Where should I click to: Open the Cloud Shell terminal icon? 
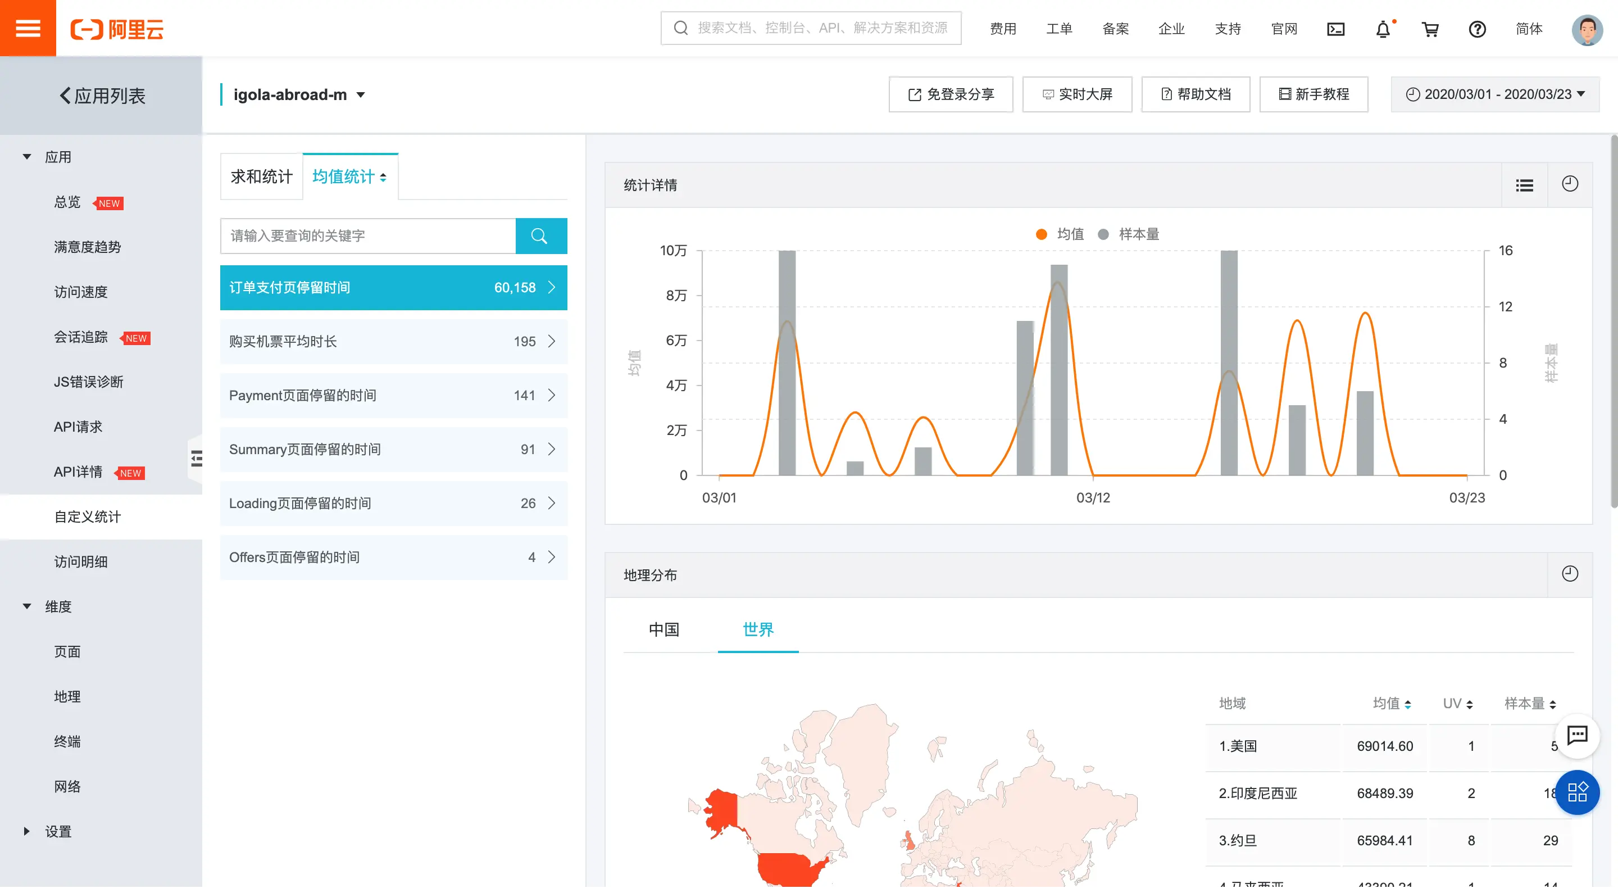[1335, 29]
